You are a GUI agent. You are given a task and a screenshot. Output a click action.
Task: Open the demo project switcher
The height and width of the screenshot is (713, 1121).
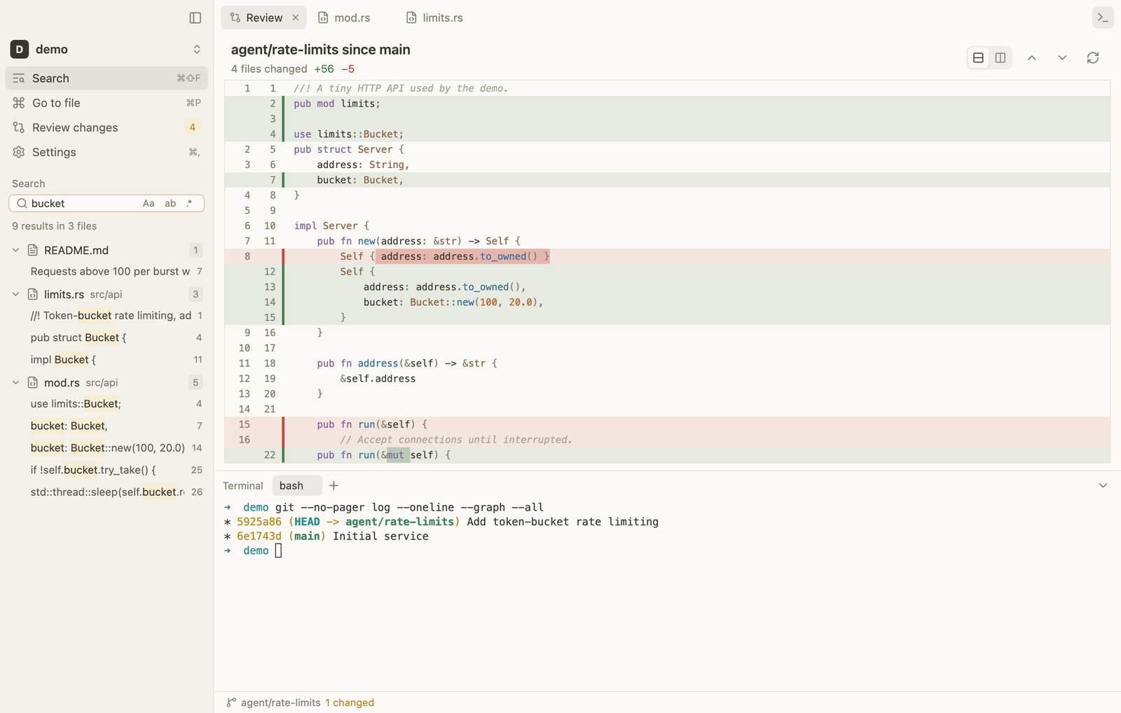click(x=106, y=49)
